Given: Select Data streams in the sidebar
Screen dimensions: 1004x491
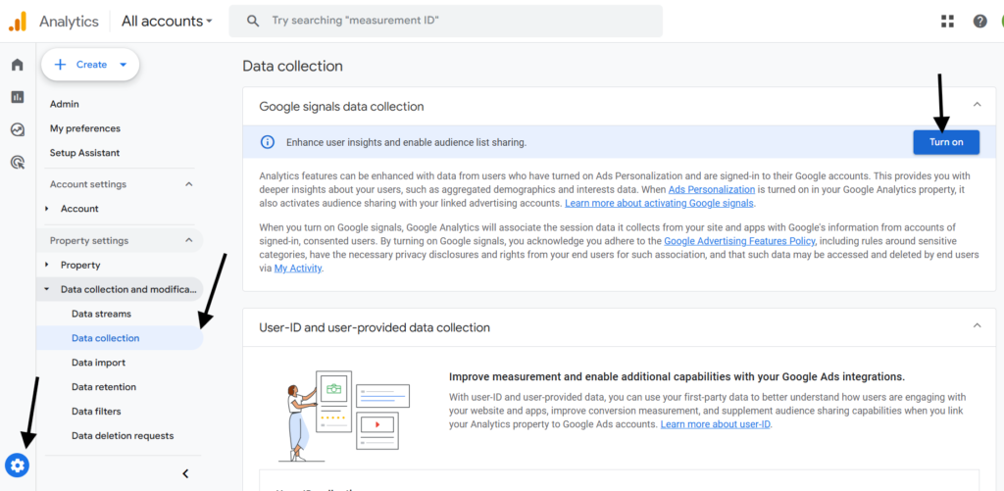Looking at the screenshot, I should (x=101, y=314).
